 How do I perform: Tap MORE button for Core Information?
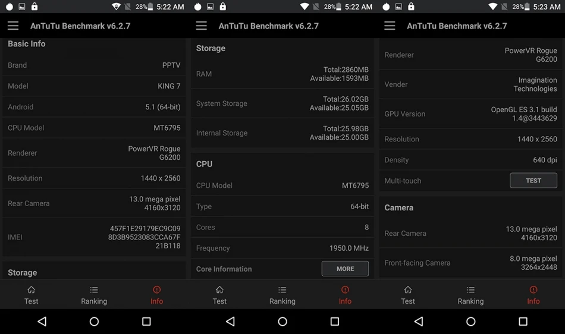[x=345, y=269]
